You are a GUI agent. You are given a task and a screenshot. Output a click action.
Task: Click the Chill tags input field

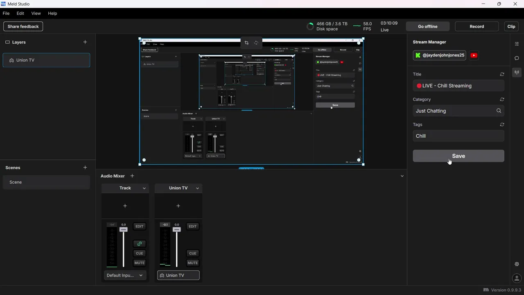(x=458, y=136)
